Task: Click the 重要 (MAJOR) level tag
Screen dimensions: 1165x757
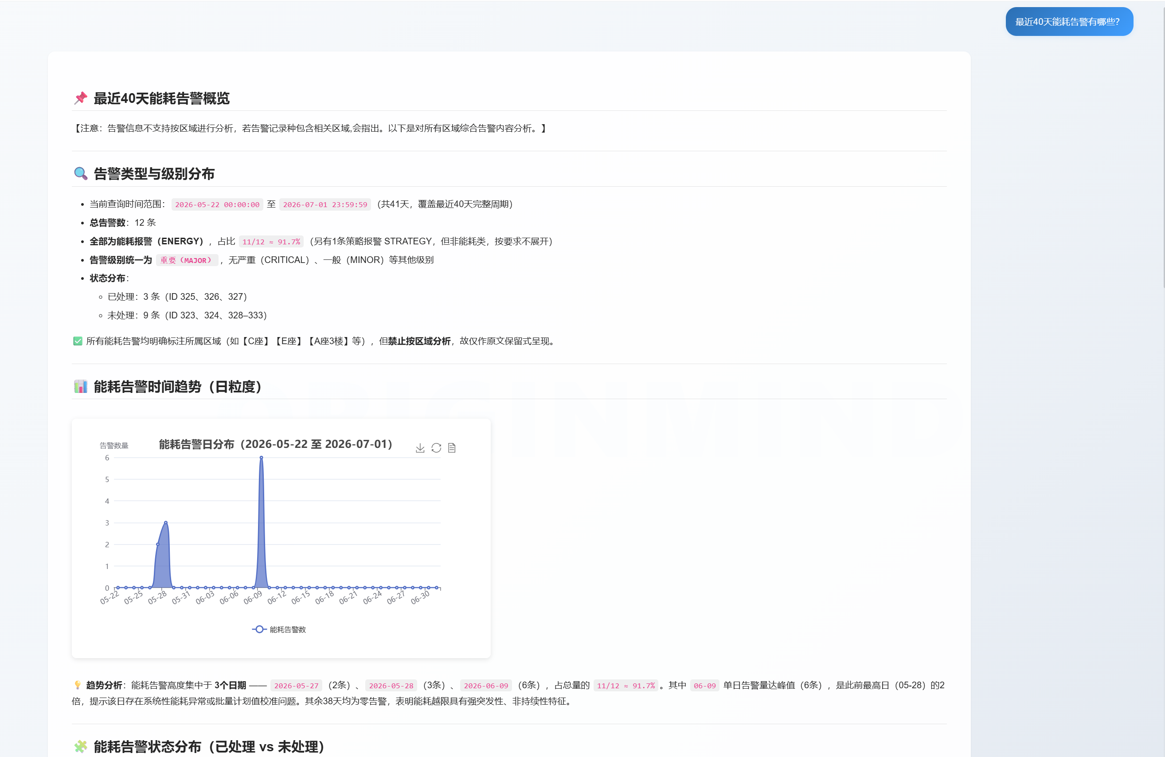Action: [187, 260]
